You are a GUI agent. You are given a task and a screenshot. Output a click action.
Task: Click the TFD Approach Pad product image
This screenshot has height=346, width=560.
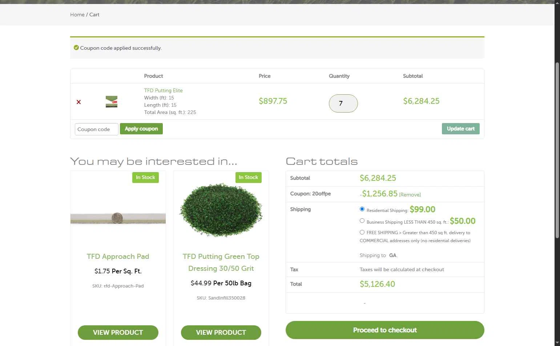pyautogui.click(x=118, y=218)
